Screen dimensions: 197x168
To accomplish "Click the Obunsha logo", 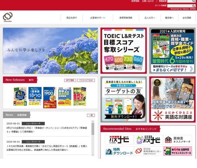I will 8,17.
